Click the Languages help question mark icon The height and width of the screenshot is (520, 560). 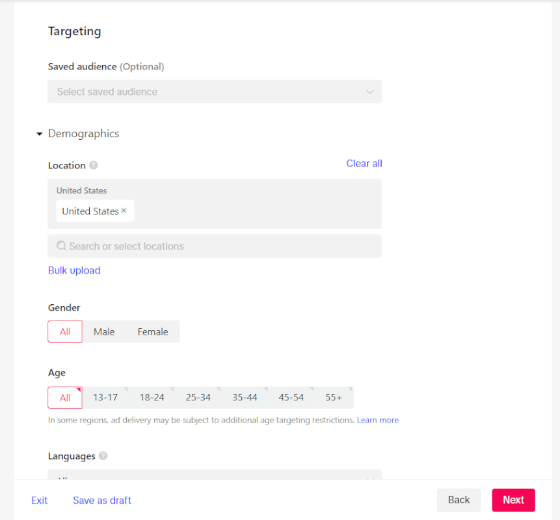(103, 456)
